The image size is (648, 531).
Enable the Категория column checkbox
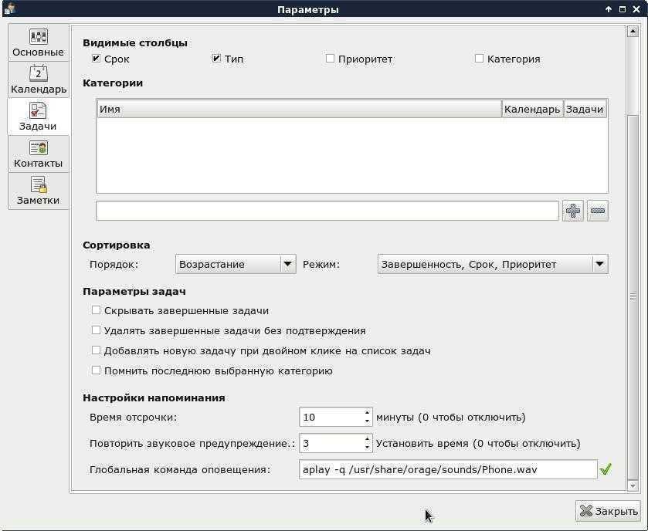pyautogui.click(x=479, y=59)
